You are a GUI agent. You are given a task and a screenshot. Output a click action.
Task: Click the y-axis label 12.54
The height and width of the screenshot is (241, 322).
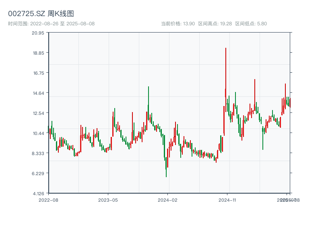pyautogui.click(x=38, y=113)
